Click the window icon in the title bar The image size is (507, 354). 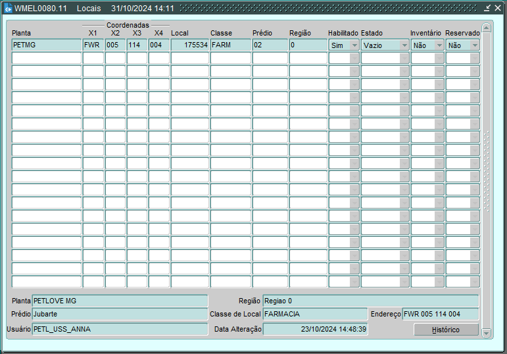8,9
